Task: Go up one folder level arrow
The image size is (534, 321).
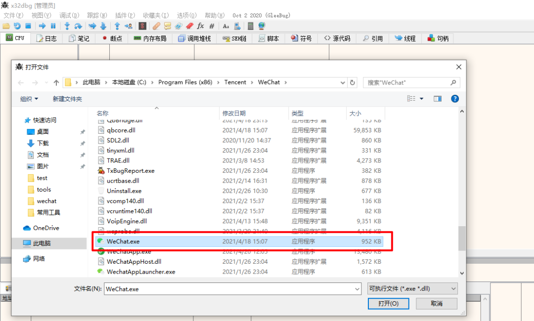Action: pyautogui.click(x=56, y=82)
